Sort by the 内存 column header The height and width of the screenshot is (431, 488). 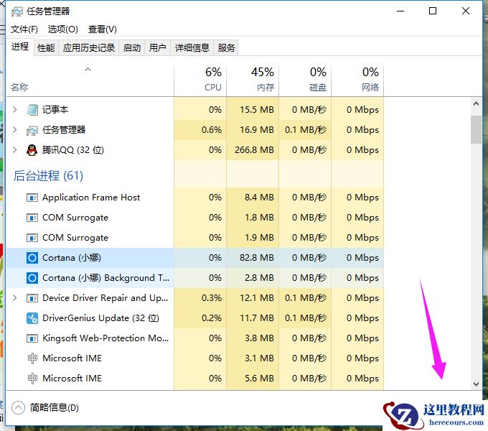(253, 80)
